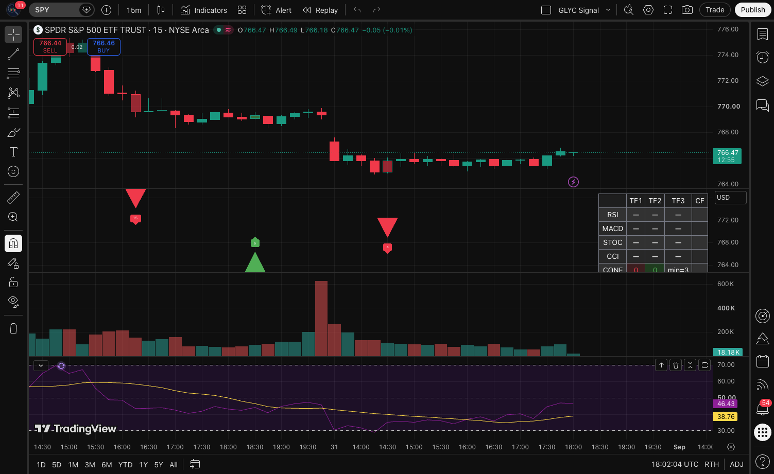This screenshot has width=774, height=474.
Task: Take a chart snapshot with camera icon
Action: coord(687,10)
